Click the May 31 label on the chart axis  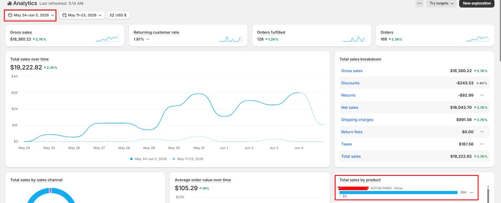tap(200, 148)
